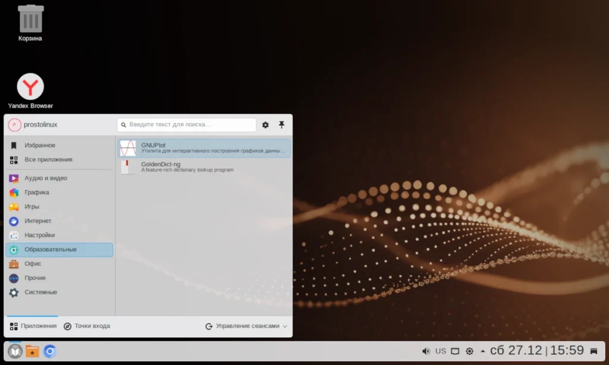
Task: Pin the menu open with pin icon
Action: tap(281, 125)
